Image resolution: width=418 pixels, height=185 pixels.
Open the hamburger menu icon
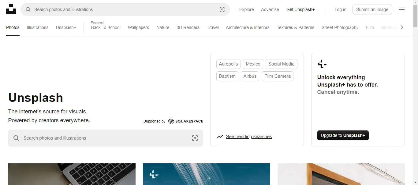402,9
